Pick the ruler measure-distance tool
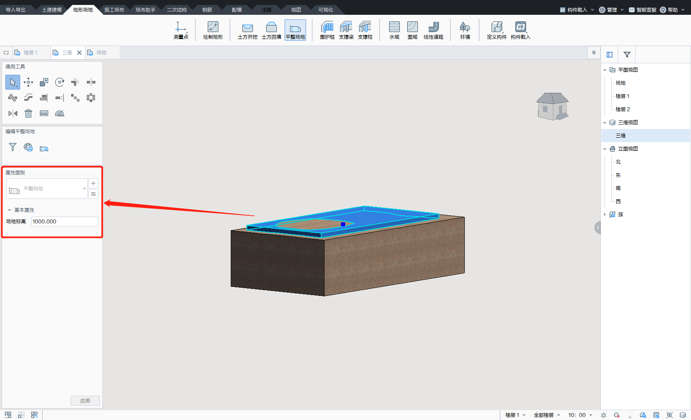This screenshot has width=691, height=420. pyautogui.click(x=44, y=113)
